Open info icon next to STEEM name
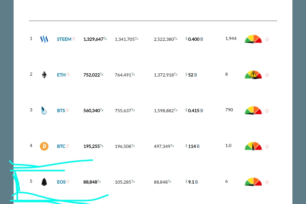 click(x=74, y=39)
